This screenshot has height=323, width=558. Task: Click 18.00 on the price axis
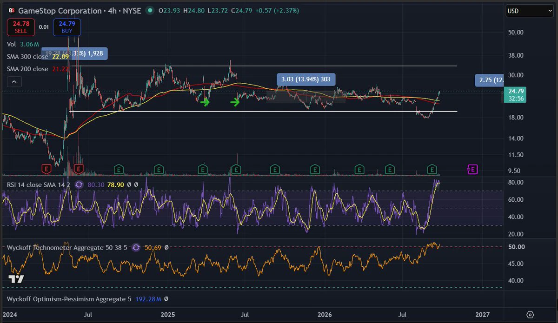click(x=516, y=118)
